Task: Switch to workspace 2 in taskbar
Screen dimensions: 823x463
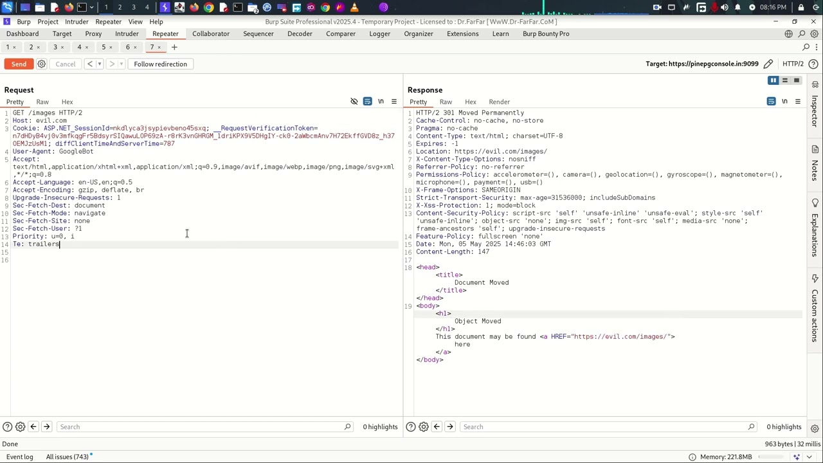Action: 120,8
